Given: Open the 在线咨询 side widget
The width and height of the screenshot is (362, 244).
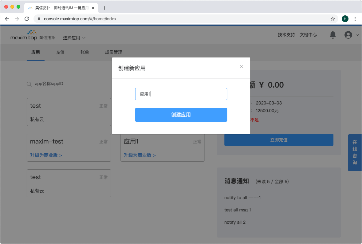Looking at the screenshot, I should (355, 152).
